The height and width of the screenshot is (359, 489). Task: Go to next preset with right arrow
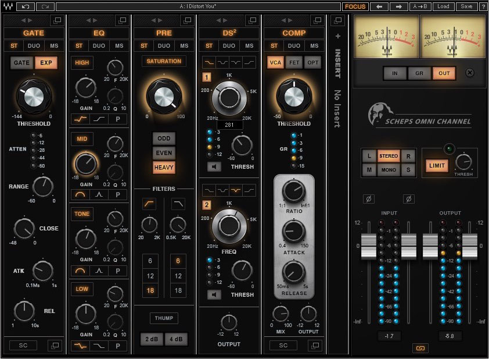(x=398, y=6)
